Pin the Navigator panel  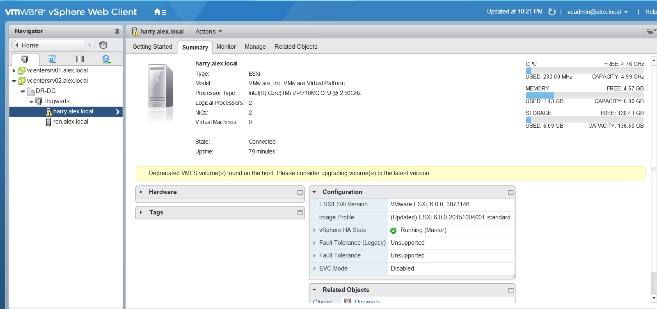(117, 32)
